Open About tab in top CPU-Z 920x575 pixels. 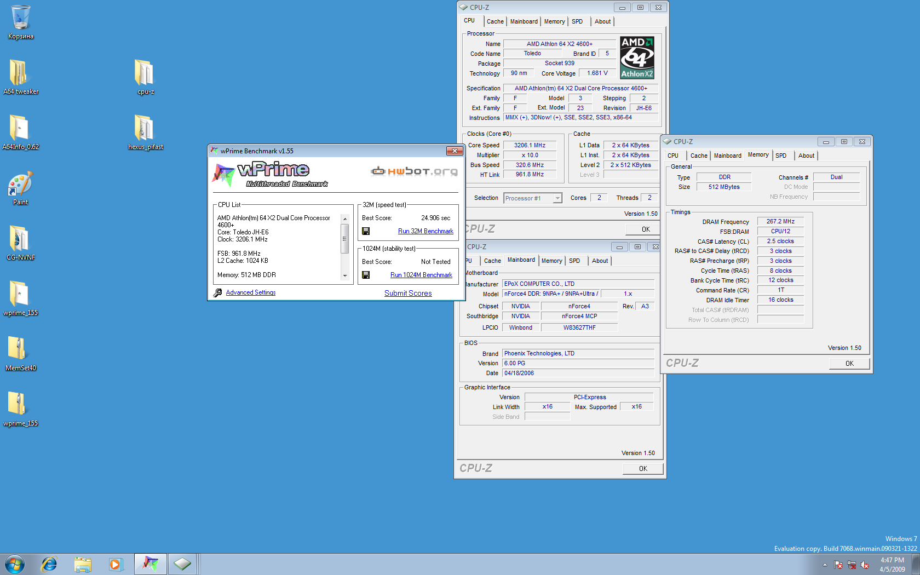(602, 21)
